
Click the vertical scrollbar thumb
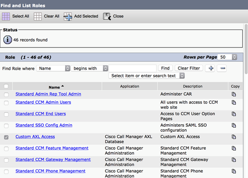coord(246,49)
